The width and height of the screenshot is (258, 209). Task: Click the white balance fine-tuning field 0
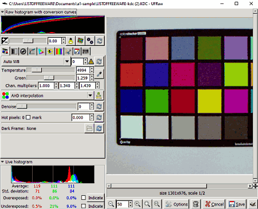point(77,61)
